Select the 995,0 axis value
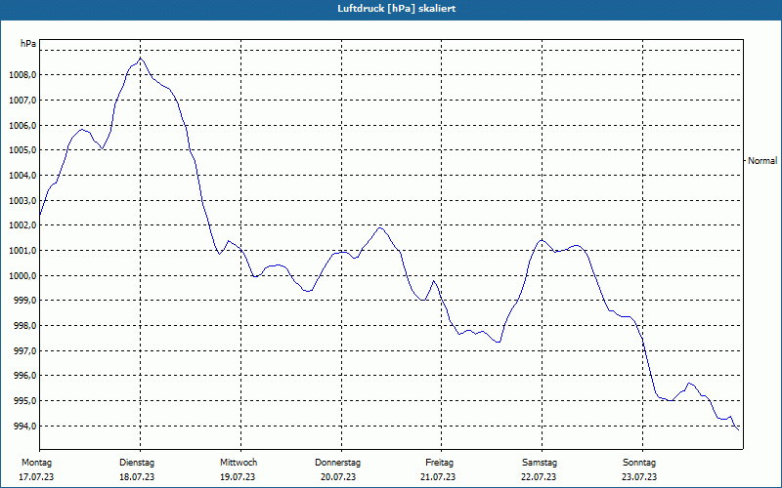Viewport: 782px width, 488px height. point(24,401)
